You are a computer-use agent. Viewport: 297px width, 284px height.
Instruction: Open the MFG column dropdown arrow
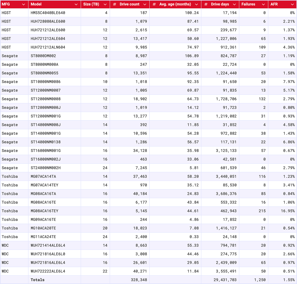pyautogui.click(x=24, y=4)
